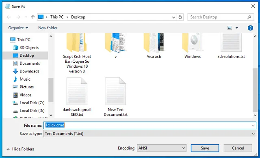Open the Help question mark icon
260x158 pixels.
pyautogui.click(x=250, y=28)
